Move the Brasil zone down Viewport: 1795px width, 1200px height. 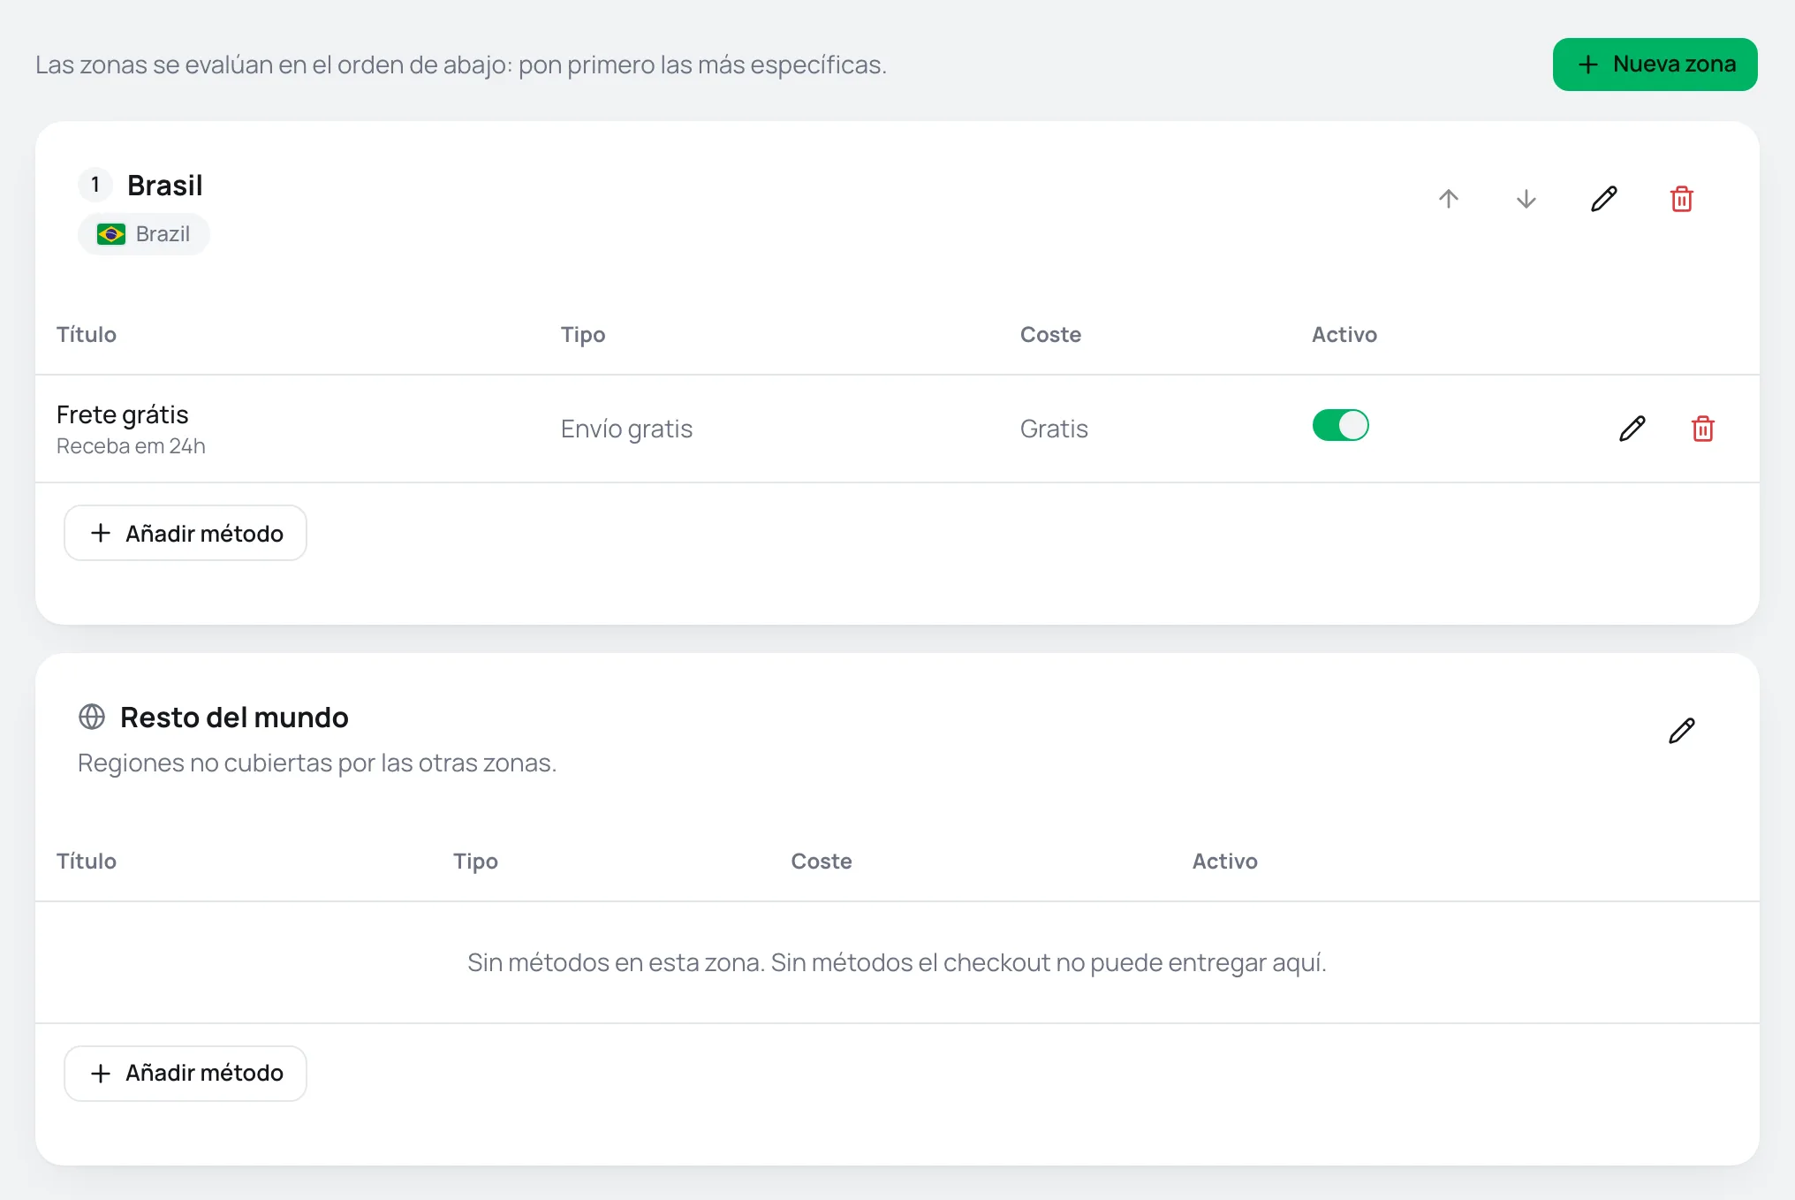tap(1526, 199)
